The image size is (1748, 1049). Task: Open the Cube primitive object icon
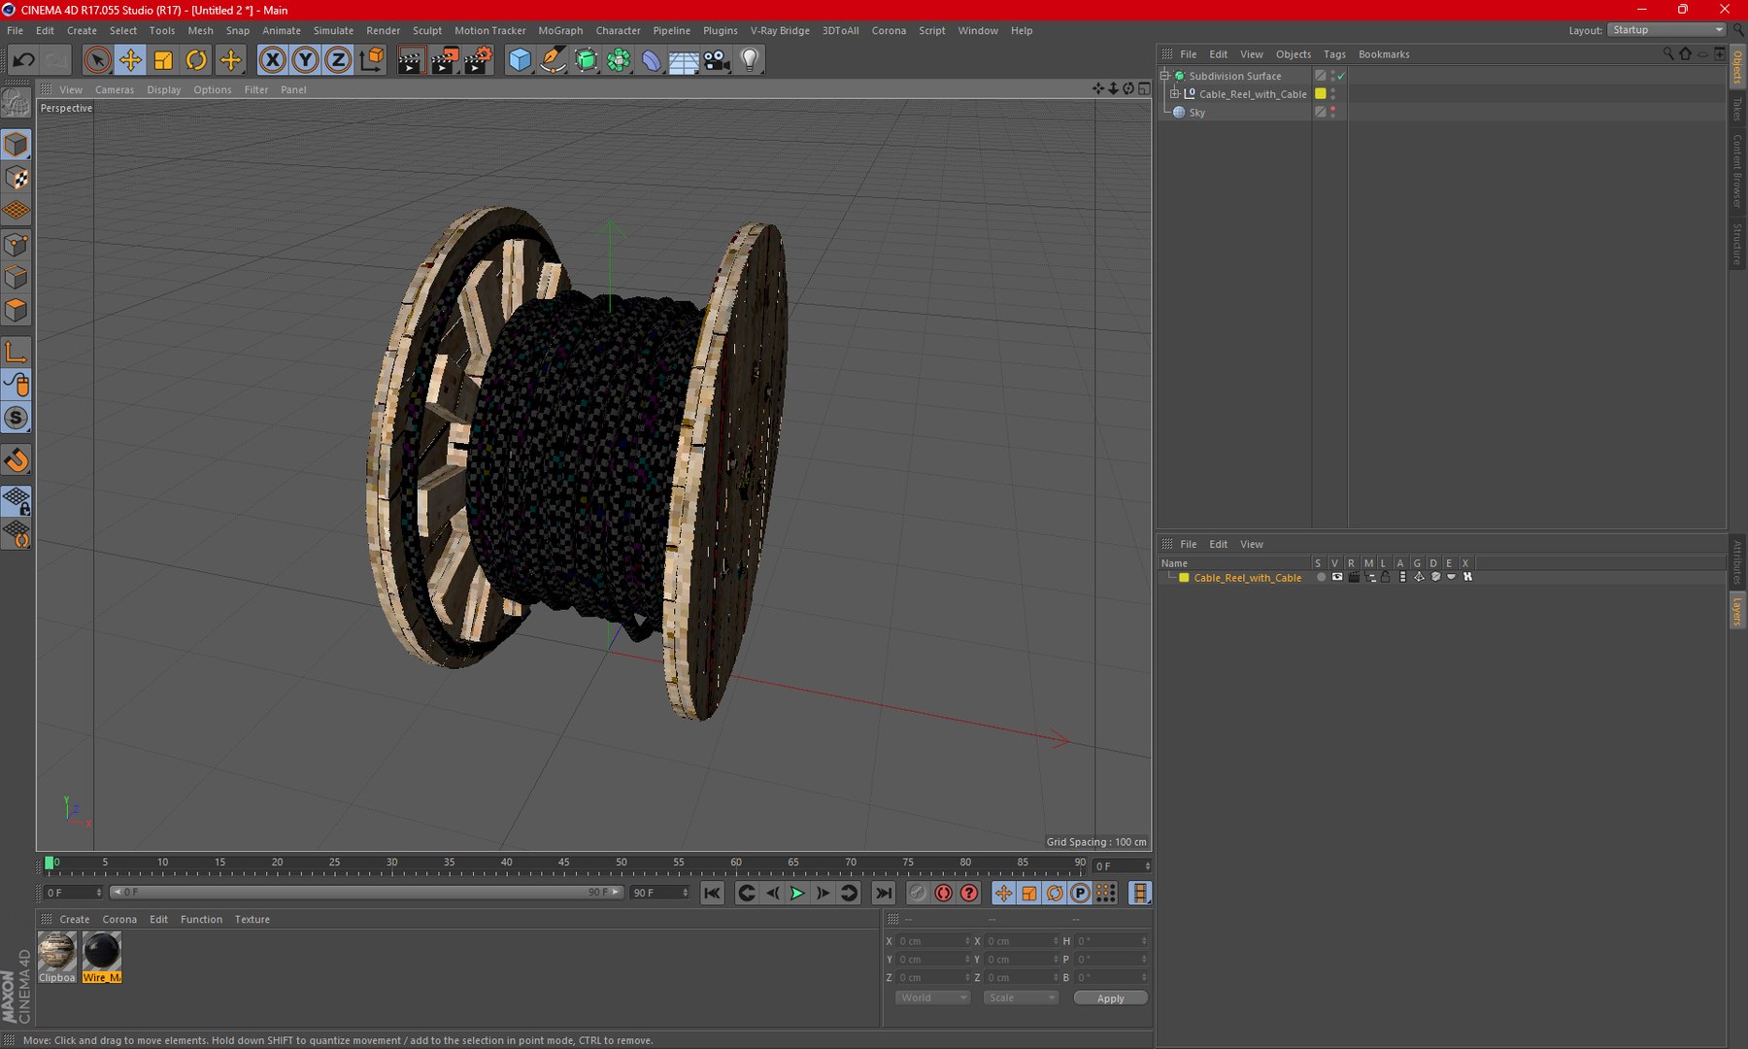point(520,60)
